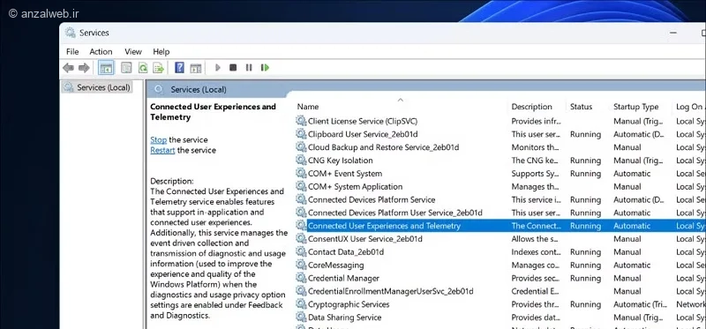This screenshot has height=329, width=706.
Task: Click the Stop Service square icon
Action: [233, 68]
